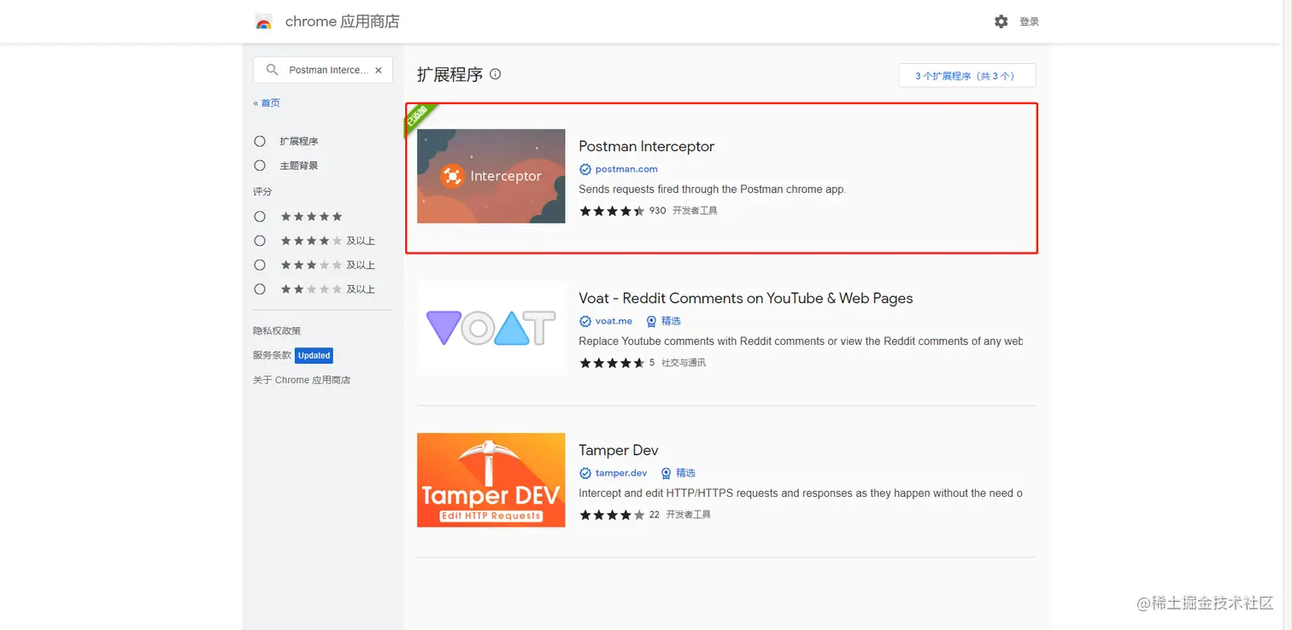Click the Voat Reddit Comments title
The image size is (1292, 630).
746,298
